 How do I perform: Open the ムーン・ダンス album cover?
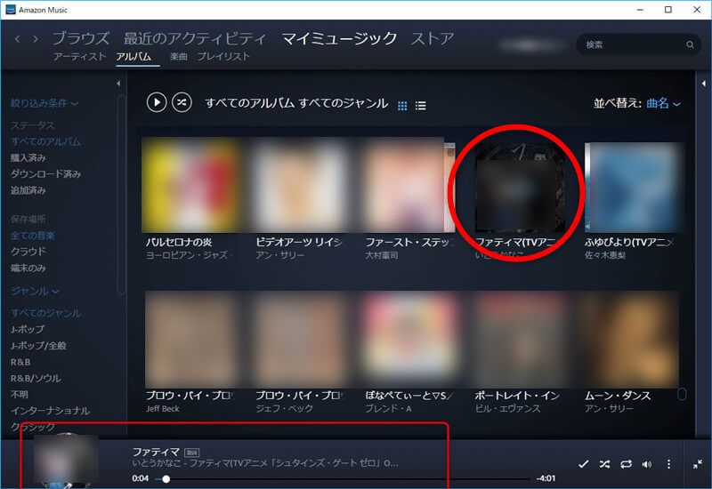pyautogui.click(x=631, y=340)
